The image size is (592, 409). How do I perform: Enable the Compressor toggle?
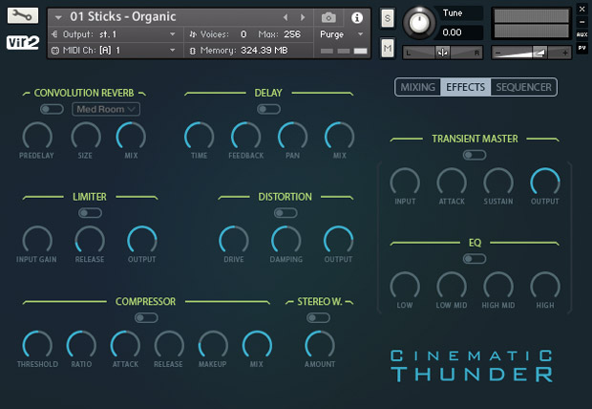146,318
